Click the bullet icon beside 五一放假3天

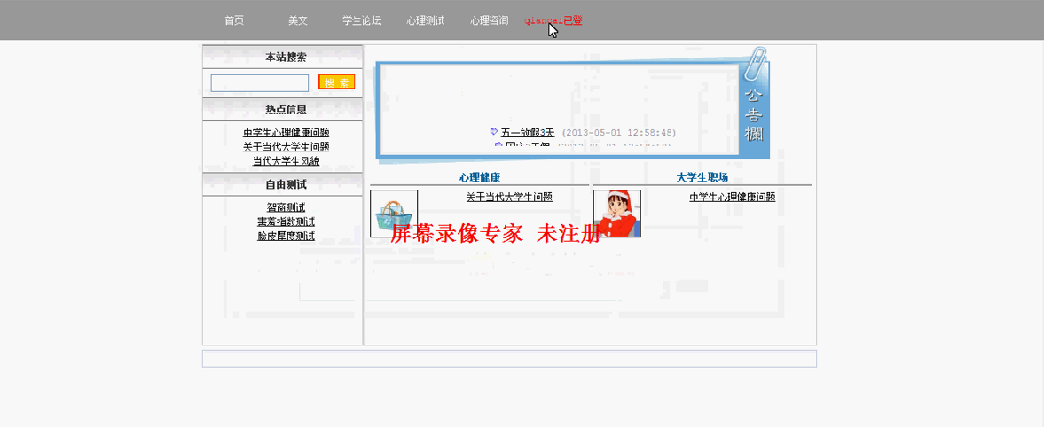[x=494, y=132]
